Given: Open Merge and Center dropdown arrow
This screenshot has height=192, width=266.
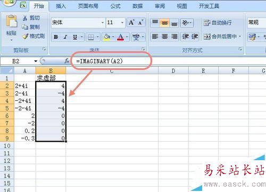Looking at the screenshot, I should 240,37.
